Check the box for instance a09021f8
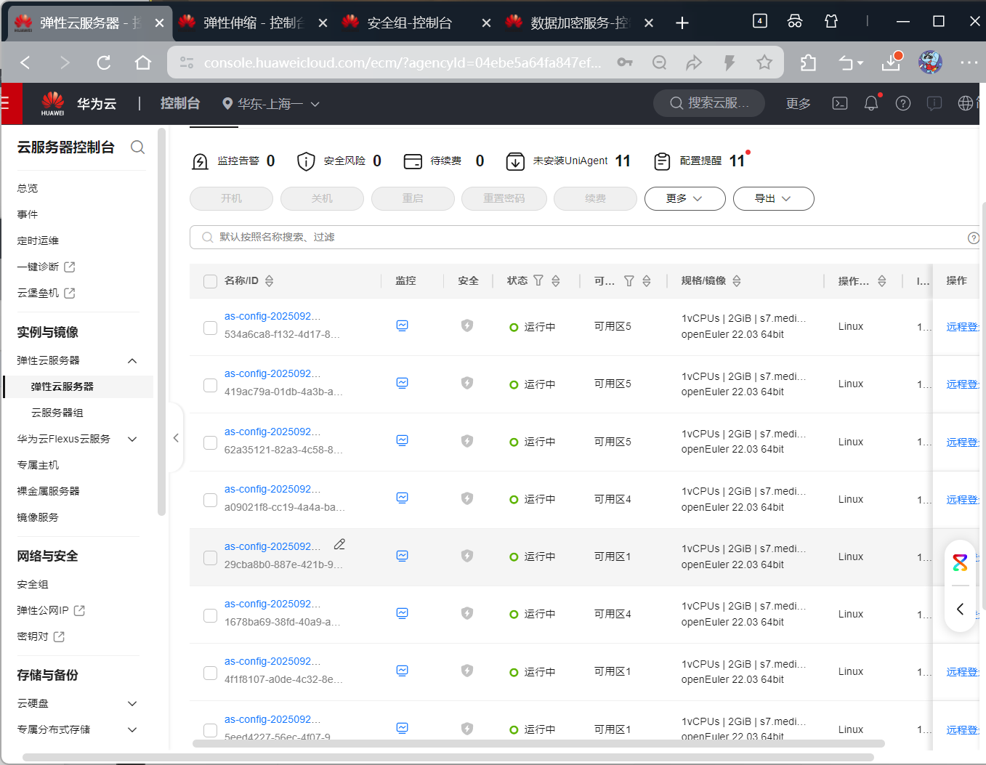 click(x=211, y=501)
